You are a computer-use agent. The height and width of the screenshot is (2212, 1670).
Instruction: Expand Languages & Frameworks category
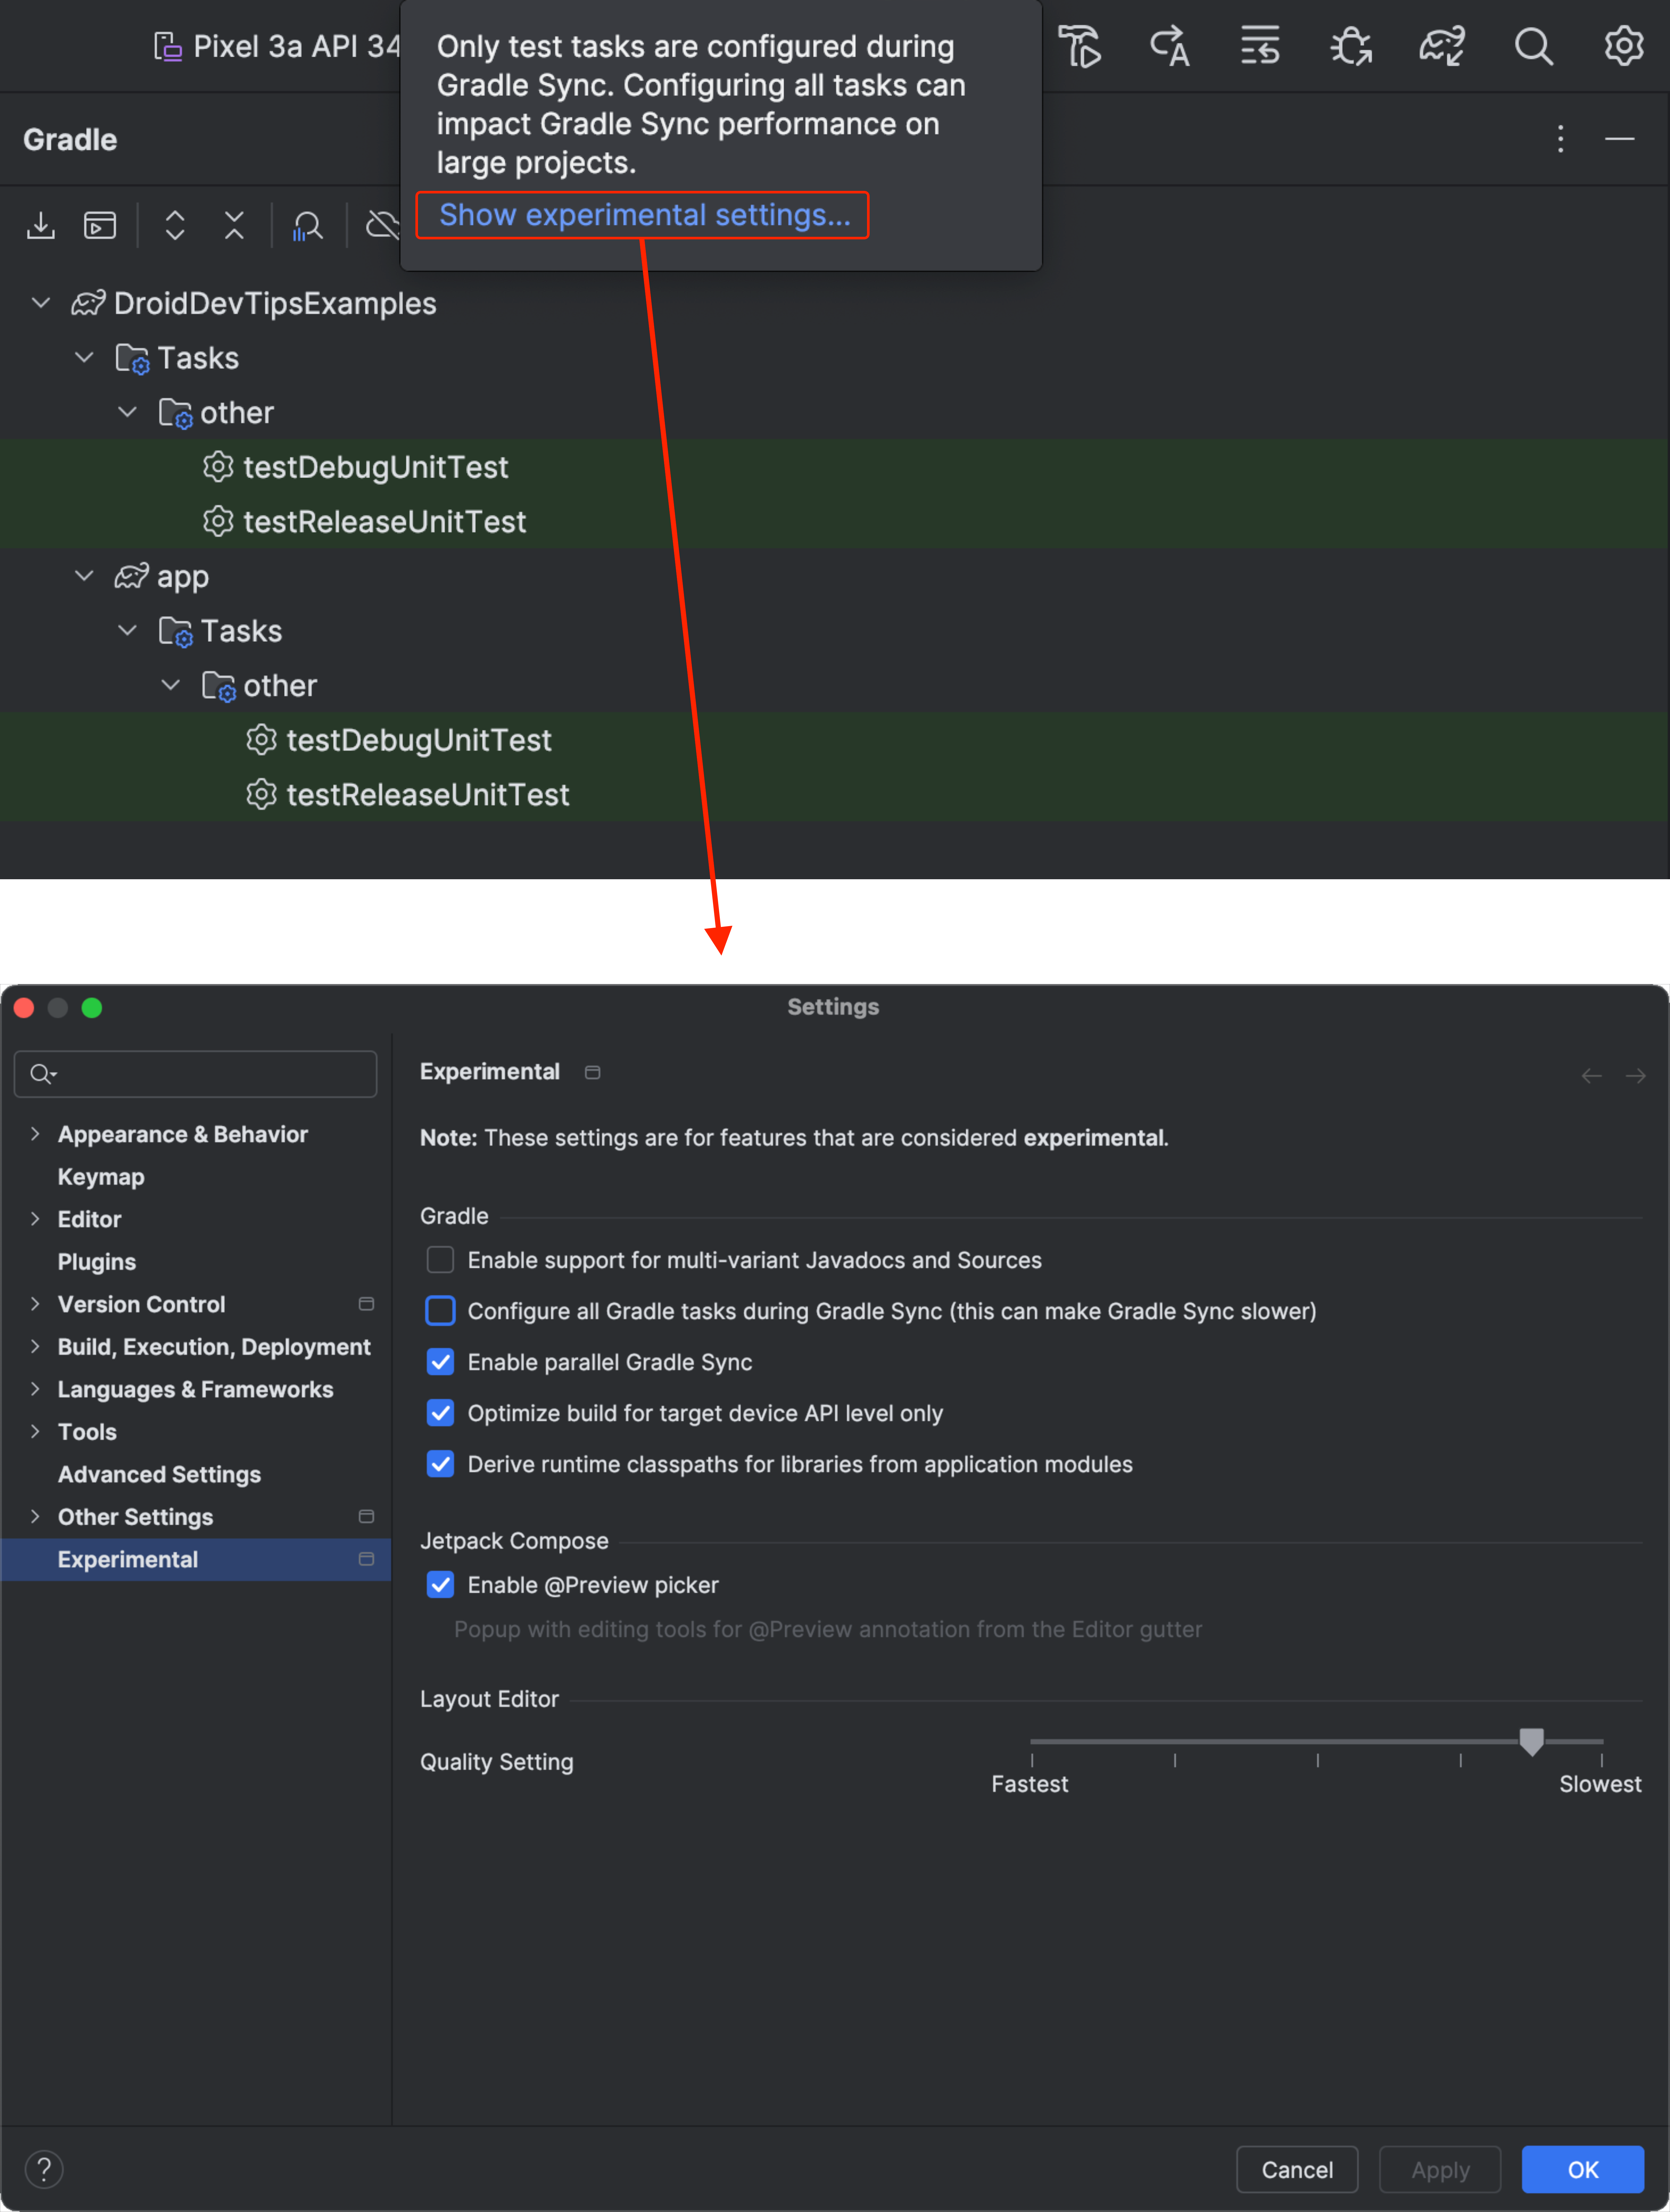(x=35, y=1389)
